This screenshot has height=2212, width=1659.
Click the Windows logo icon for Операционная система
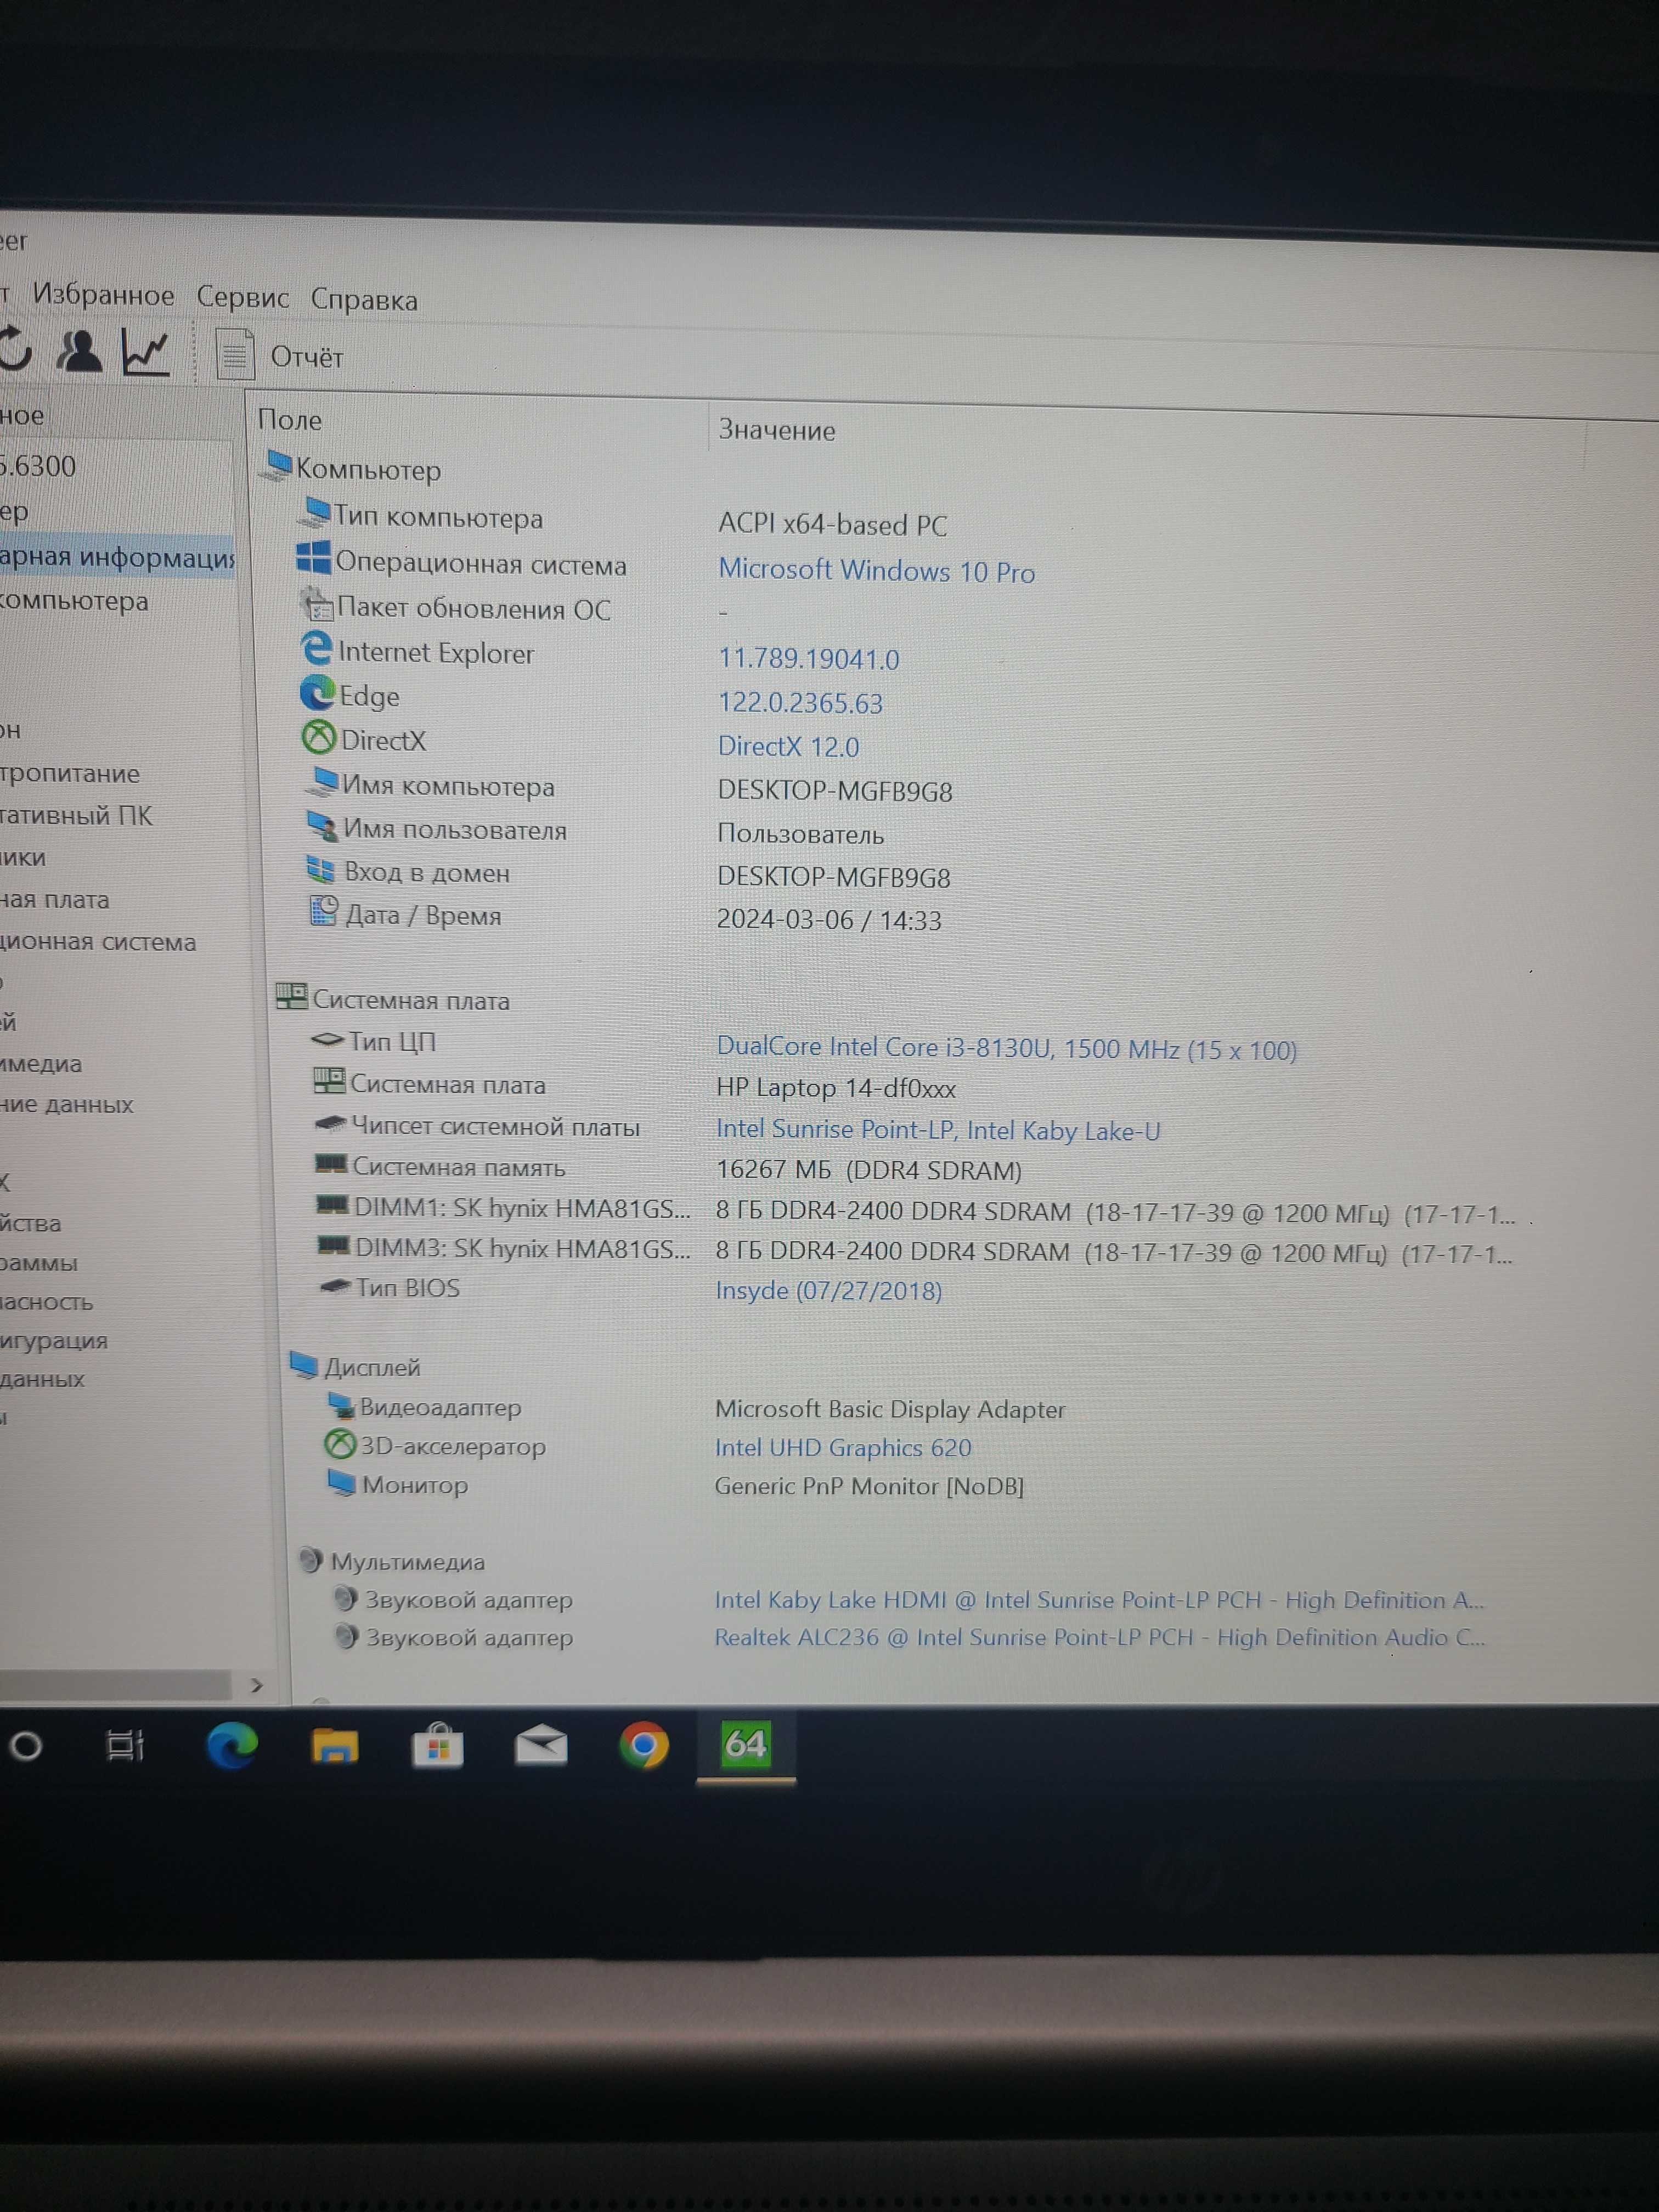tap(314, 558)
